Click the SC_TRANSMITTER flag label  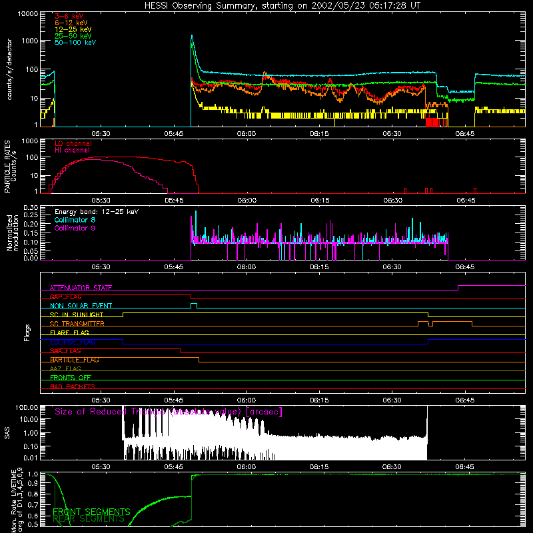coord(77,324)
